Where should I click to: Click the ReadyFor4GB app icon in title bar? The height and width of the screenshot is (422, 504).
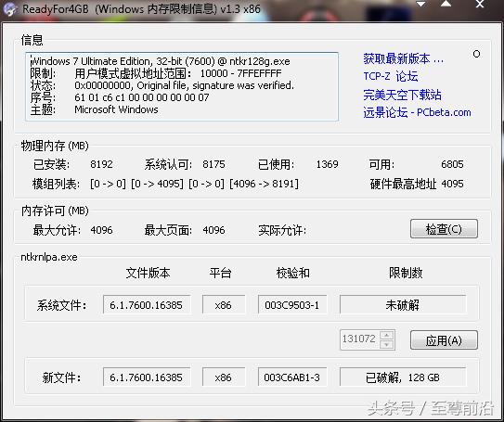pyautogui.click(x=10, y=8)
